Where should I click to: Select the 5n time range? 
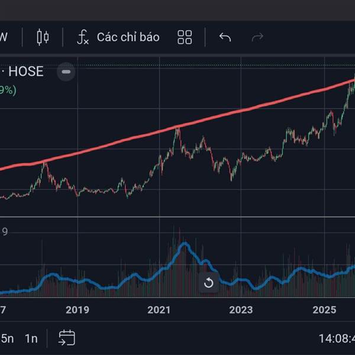tap(7, 338)
